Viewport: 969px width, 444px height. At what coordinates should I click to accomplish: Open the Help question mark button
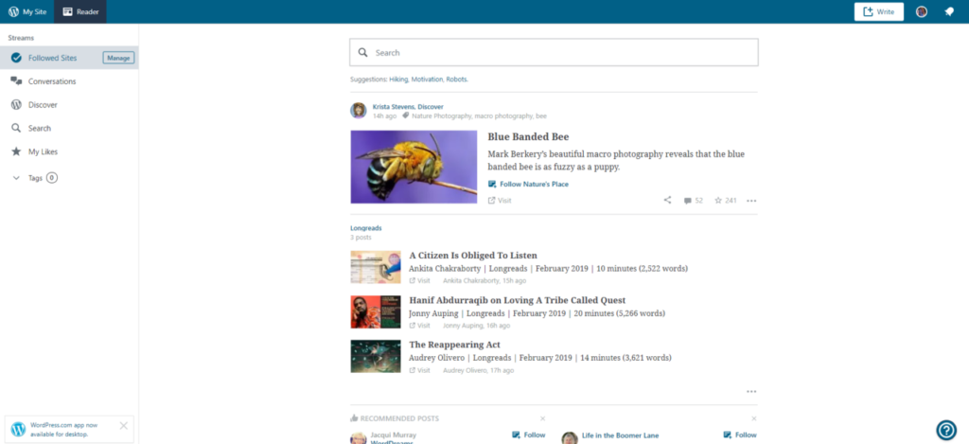(946, 429)
